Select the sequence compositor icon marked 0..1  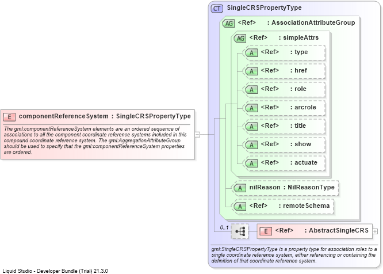(240, 231)
